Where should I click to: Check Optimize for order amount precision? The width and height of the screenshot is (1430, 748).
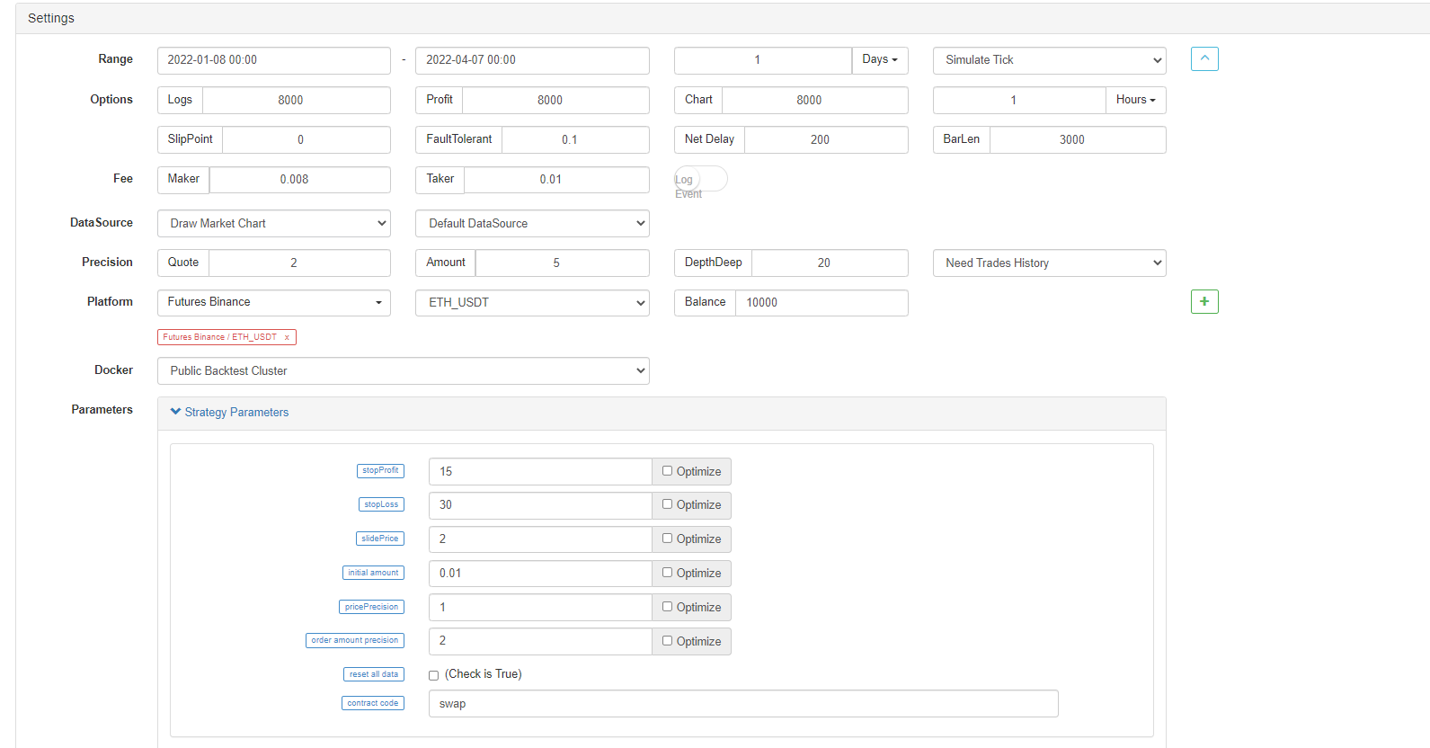(668, 641)
